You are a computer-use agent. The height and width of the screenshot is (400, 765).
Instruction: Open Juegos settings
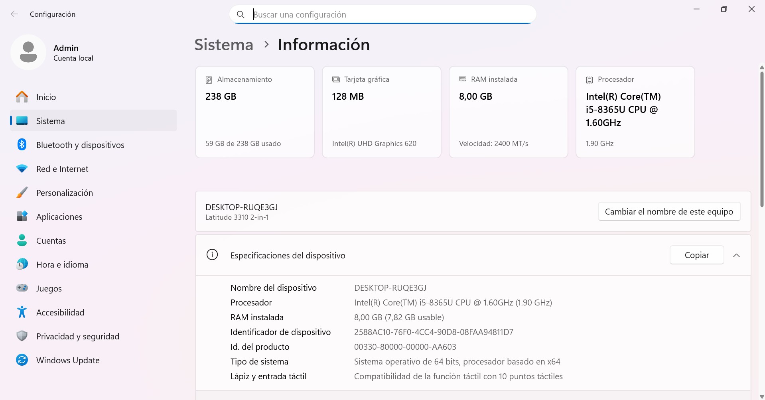click(49, 288)
